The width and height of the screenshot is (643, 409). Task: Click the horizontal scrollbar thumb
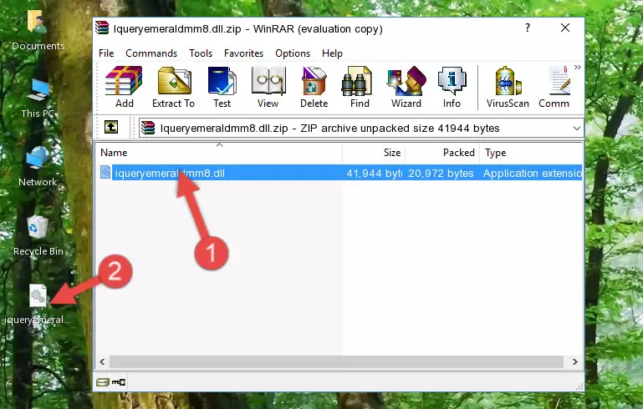click(336, 362)
